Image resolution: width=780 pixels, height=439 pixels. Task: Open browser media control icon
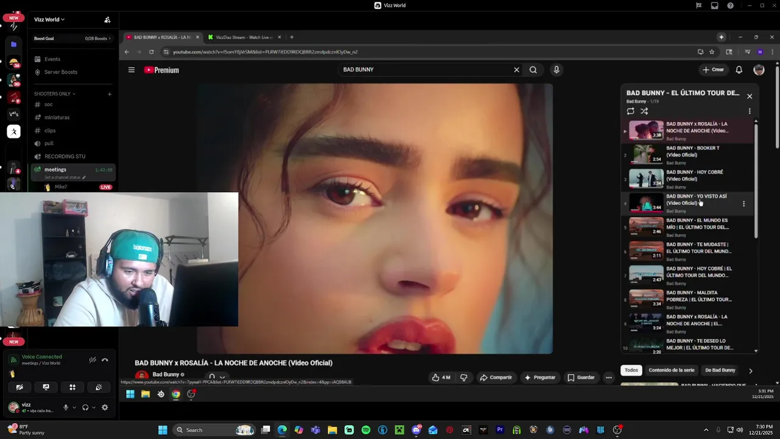pos(747,52)
